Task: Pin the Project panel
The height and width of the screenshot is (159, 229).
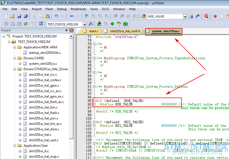Action: click(x=66, y=30)
